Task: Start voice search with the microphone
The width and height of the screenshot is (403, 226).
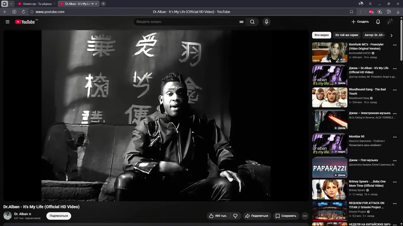Action: pyautogui.click(x=266, y=22)
